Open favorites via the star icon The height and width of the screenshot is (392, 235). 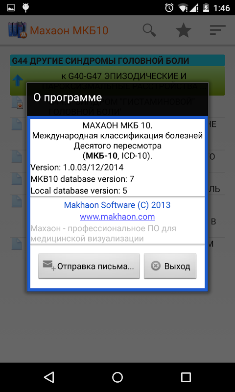point(184,30)
